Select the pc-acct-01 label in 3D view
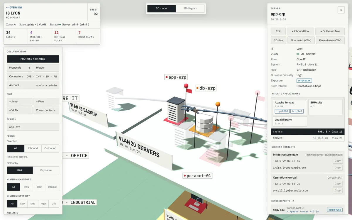The width and height of the screenshot is (352, 220). (197, 176)
